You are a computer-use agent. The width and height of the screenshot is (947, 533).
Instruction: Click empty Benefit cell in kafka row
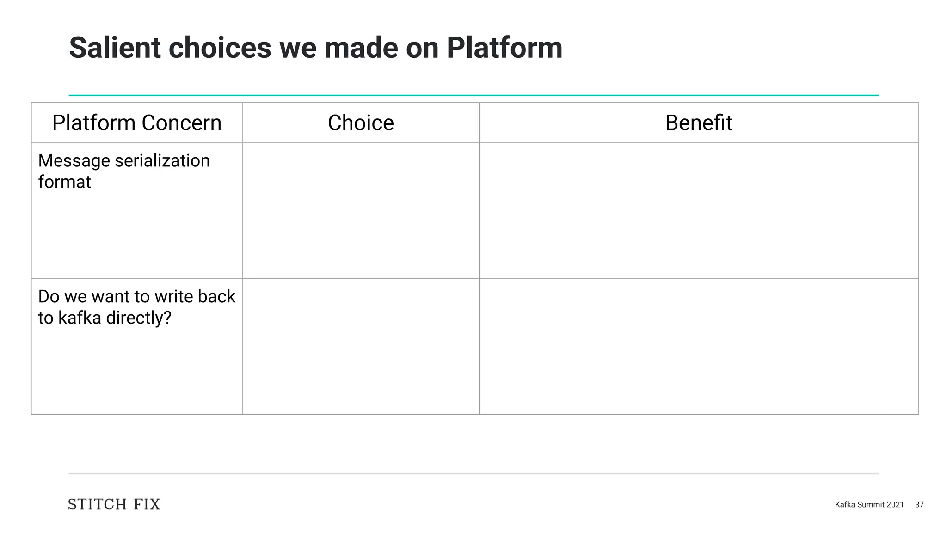click(698, 347)
